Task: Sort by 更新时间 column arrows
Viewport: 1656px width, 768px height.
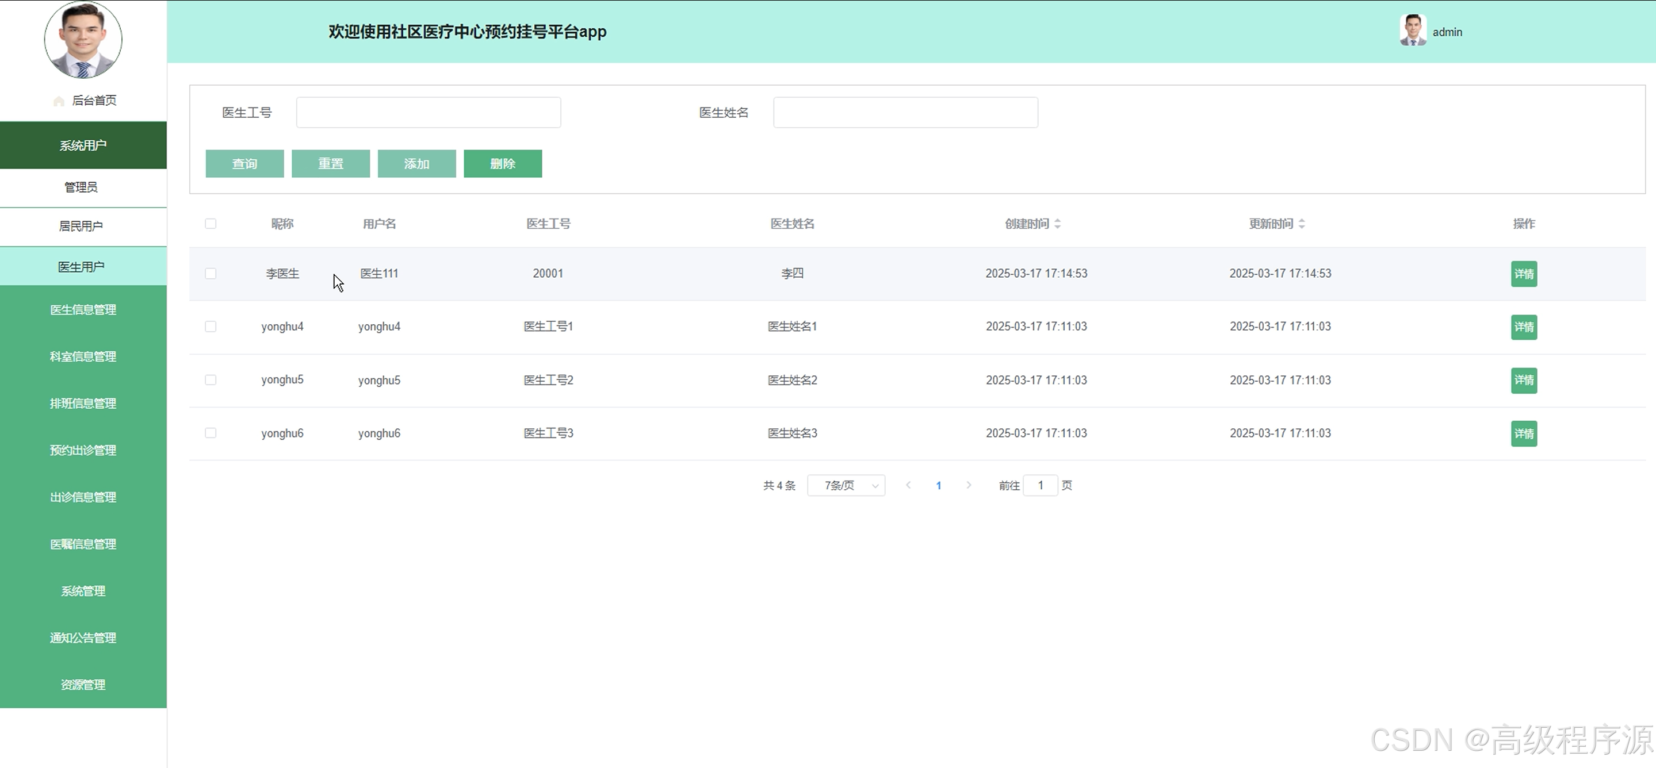Action: (1302, 224)
